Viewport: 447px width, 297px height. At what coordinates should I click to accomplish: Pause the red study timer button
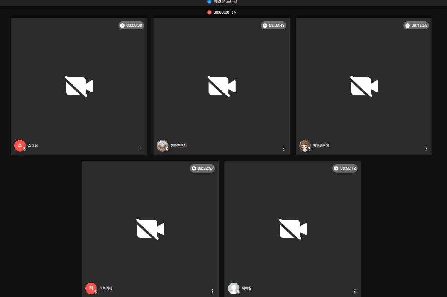[210, 12]
